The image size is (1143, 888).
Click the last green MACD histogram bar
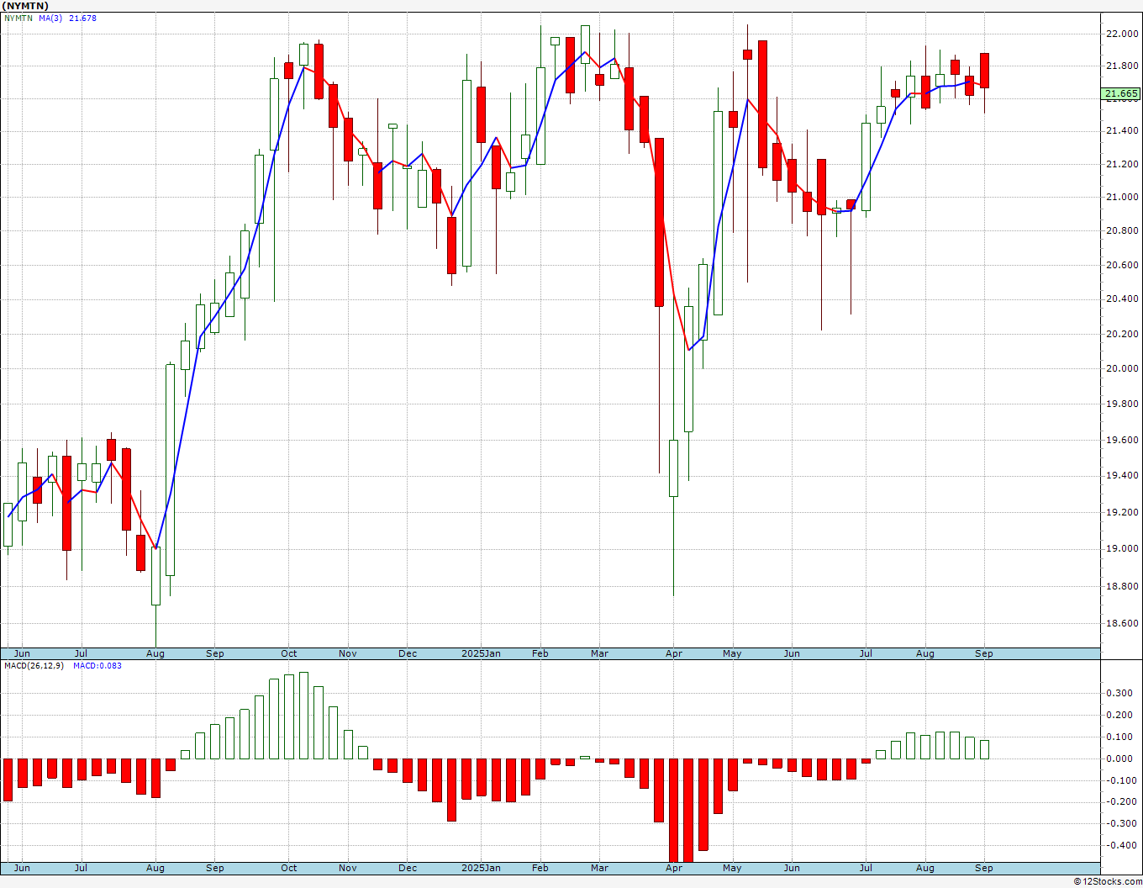pos(984,749)
